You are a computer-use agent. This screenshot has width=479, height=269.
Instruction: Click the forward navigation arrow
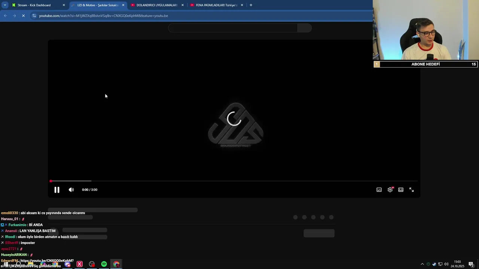tap(14, 16)
